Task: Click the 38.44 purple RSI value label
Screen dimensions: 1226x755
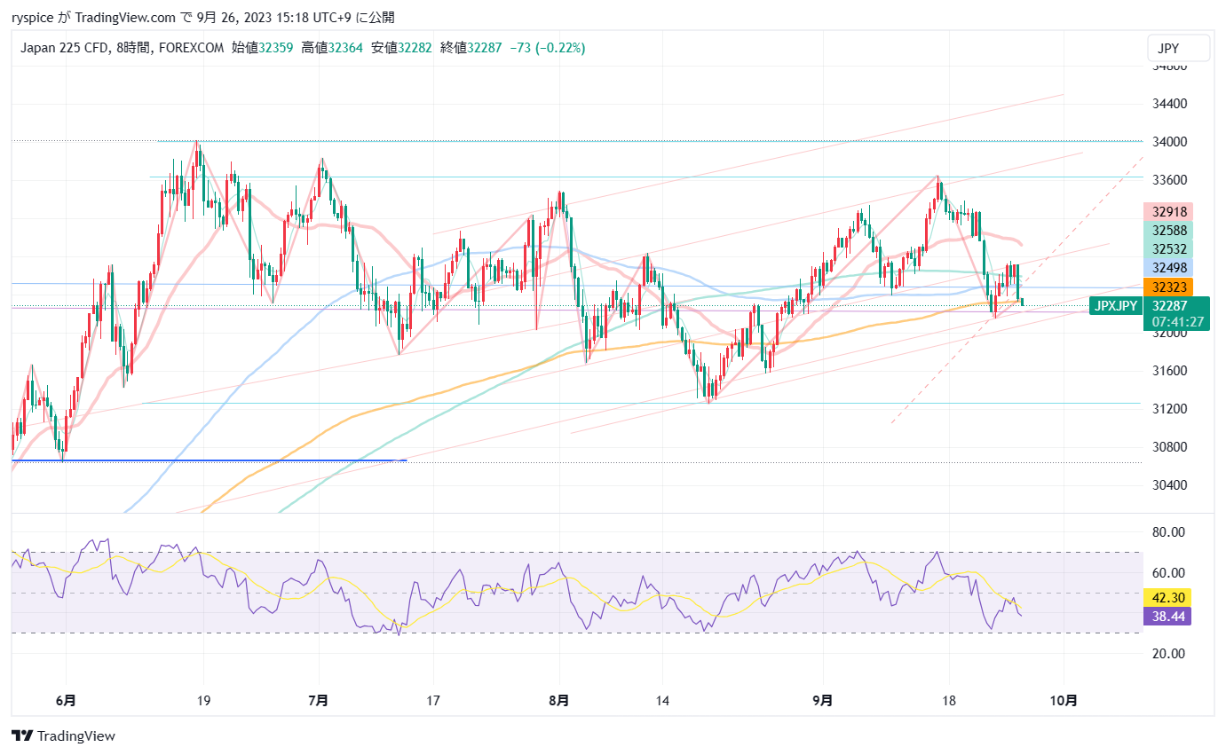Action: [x=1167, y=616]
